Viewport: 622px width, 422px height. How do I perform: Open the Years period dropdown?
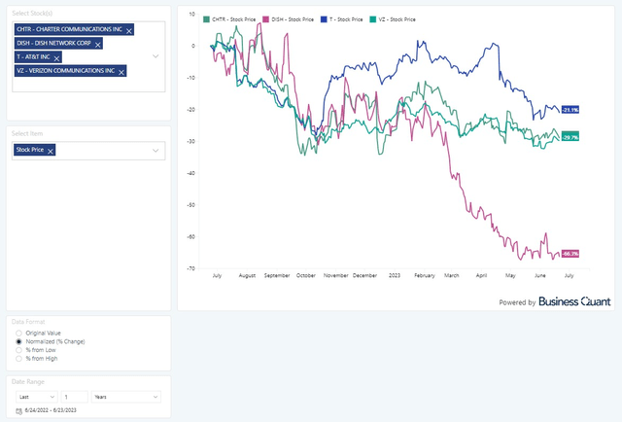click(126, 397)
